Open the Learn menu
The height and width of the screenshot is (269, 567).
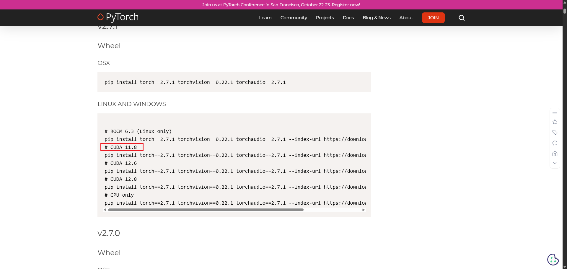point(265,18)
